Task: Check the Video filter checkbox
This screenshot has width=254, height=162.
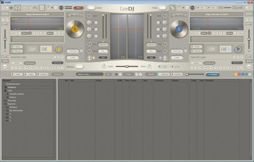Action: tap(29, 74)
